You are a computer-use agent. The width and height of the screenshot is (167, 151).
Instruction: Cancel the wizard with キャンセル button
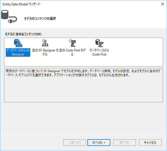150,142
